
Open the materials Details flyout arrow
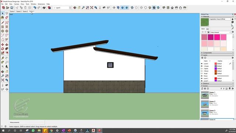click(233, 32)
